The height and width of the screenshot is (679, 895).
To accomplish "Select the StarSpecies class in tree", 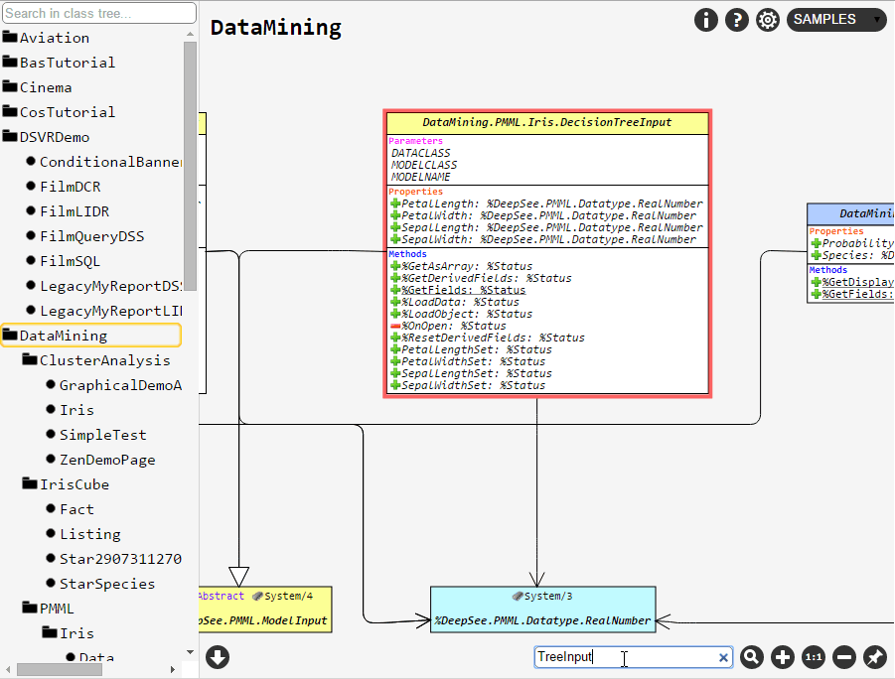I will [x=106, y=584].
